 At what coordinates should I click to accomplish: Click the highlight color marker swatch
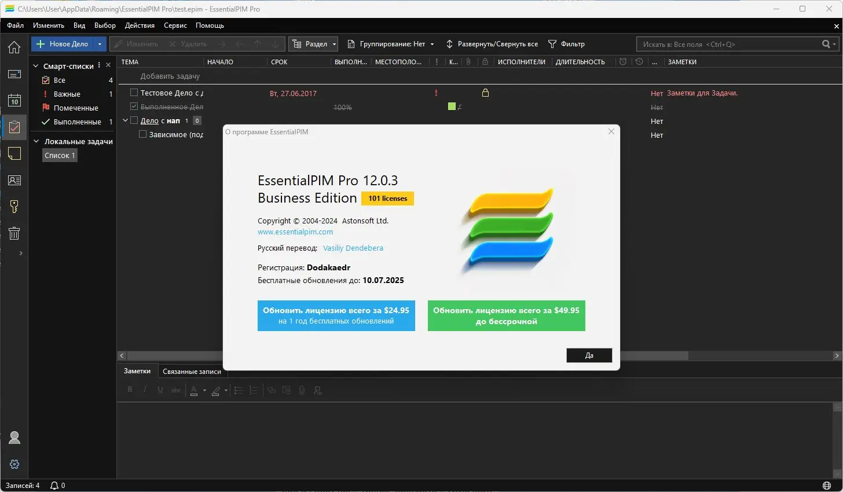pyautogui.click(x=216, y=391)
